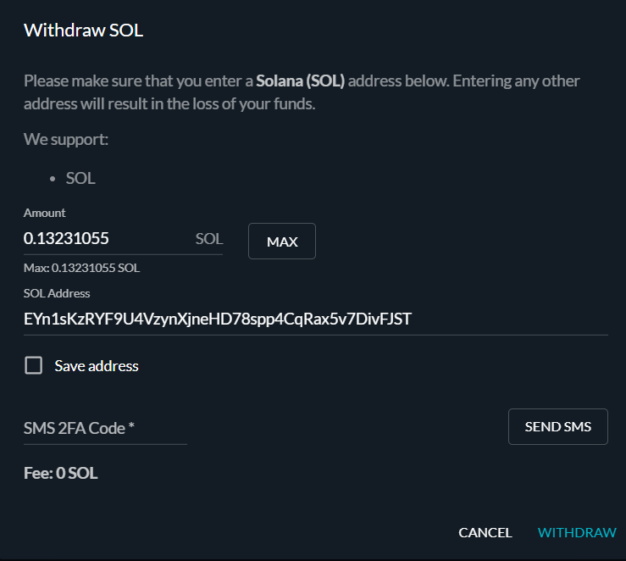Send the SMS verification code
This screenshot has height=561, width=626.
point(557,426)
